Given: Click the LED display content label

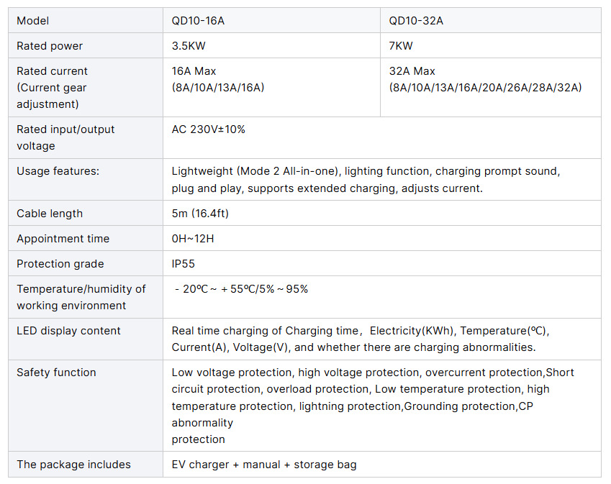Looking at the screenshot, I should click(x=68, y=331).
